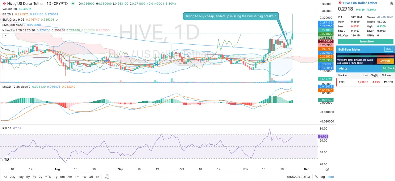Click the MACD 0.003139 scale label
Image resolution: width=395 pixels, height=181 pixels.
(x=326, y=100)
